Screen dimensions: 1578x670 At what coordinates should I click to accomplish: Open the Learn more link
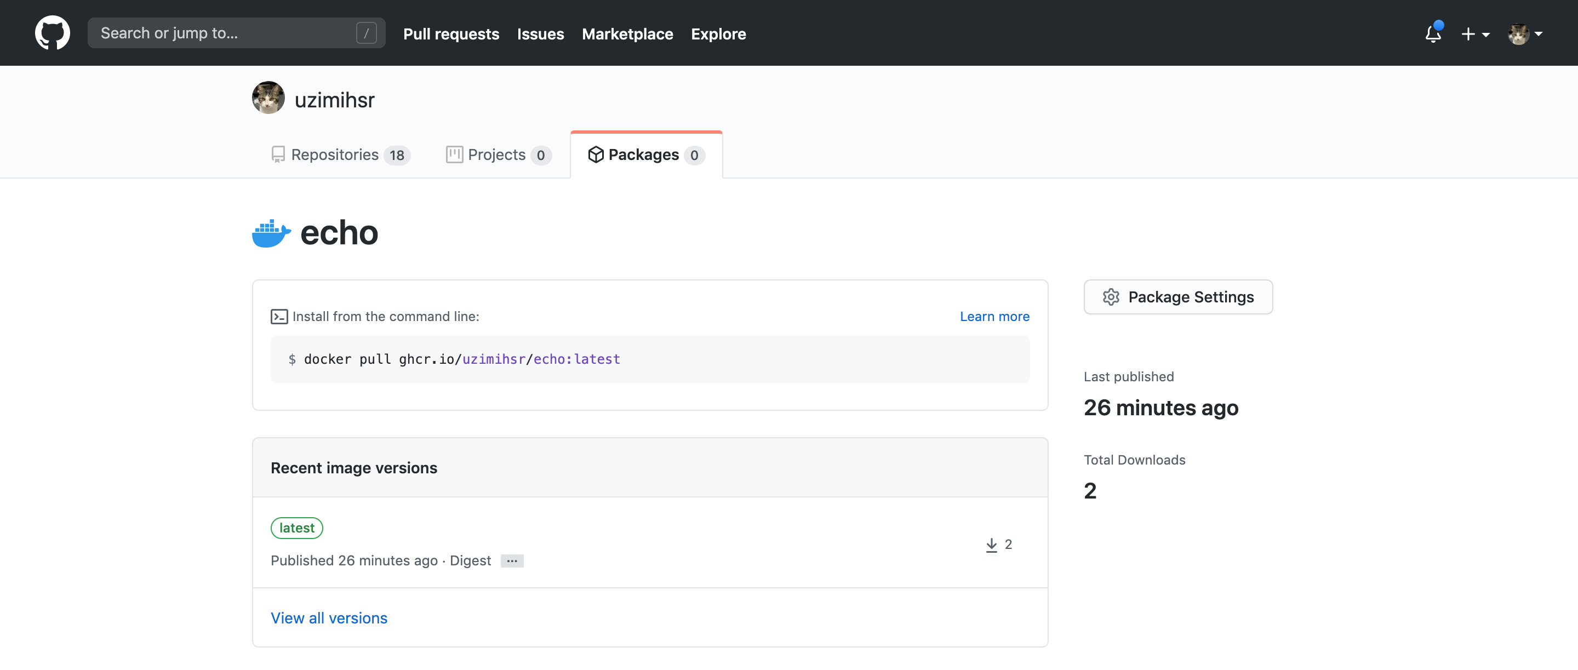click(994, 317)
